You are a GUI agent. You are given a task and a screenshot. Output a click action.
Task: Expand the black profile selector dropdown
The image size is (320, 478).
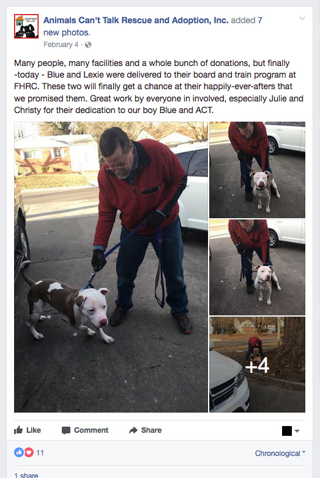pyautogui.click(x=291, y=431)
